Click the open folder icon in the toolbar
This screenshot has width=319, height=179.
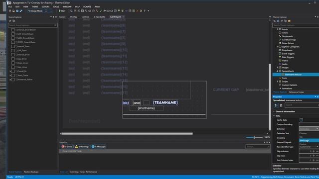(x=13, y=11)
